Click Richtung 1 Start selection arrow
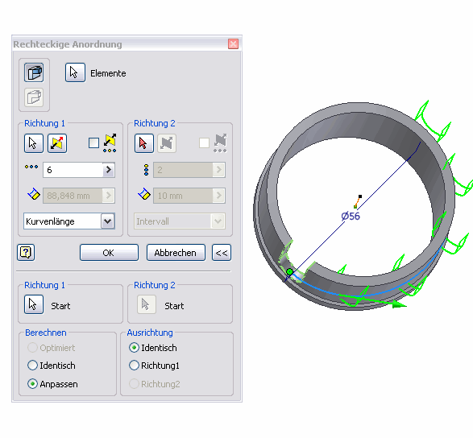 pyautogui.click(x=34, y=304)
